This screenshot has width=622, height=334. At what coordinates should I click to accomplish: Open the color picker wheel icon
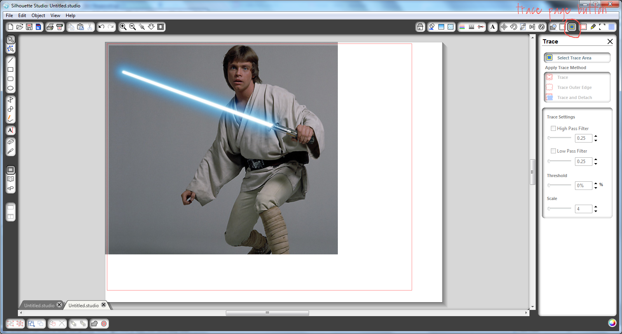click(x=612, y=323)
